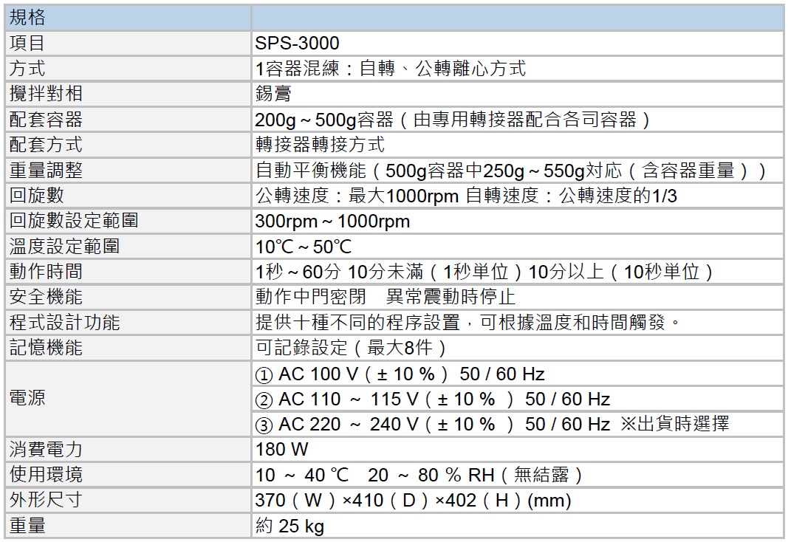Select the SPS-3000 model name cell
788x542 pixels.
pyautogui.click(x=298, y=44)
